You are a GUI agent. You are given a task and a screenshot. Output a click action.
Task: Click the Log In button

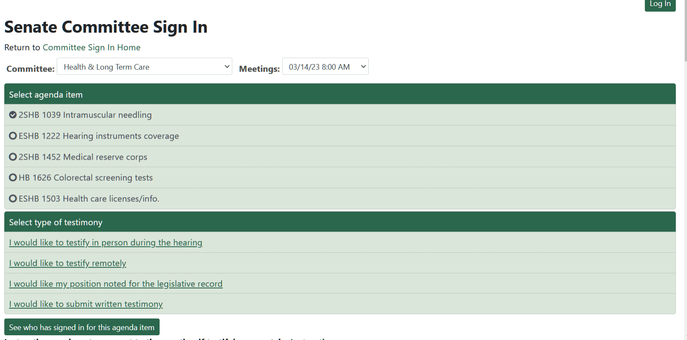[x=660, y=4]
